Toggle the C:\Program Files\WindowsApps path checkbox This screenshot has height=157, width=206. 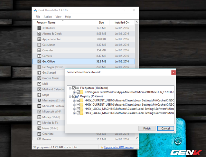click(78, 92)
